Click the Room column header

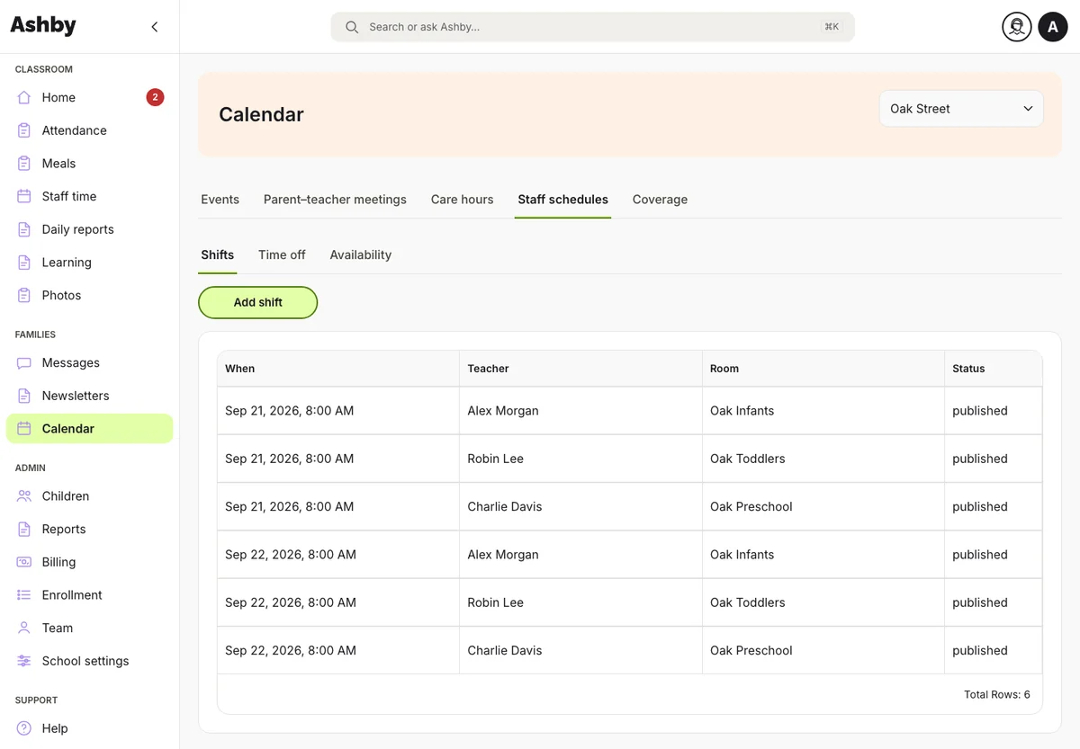823,369
